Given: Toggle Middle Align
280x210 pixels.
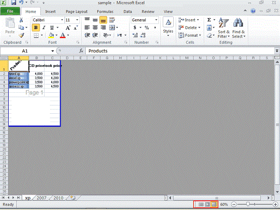Looking at the screenshot, I should [x=95, y=20].
